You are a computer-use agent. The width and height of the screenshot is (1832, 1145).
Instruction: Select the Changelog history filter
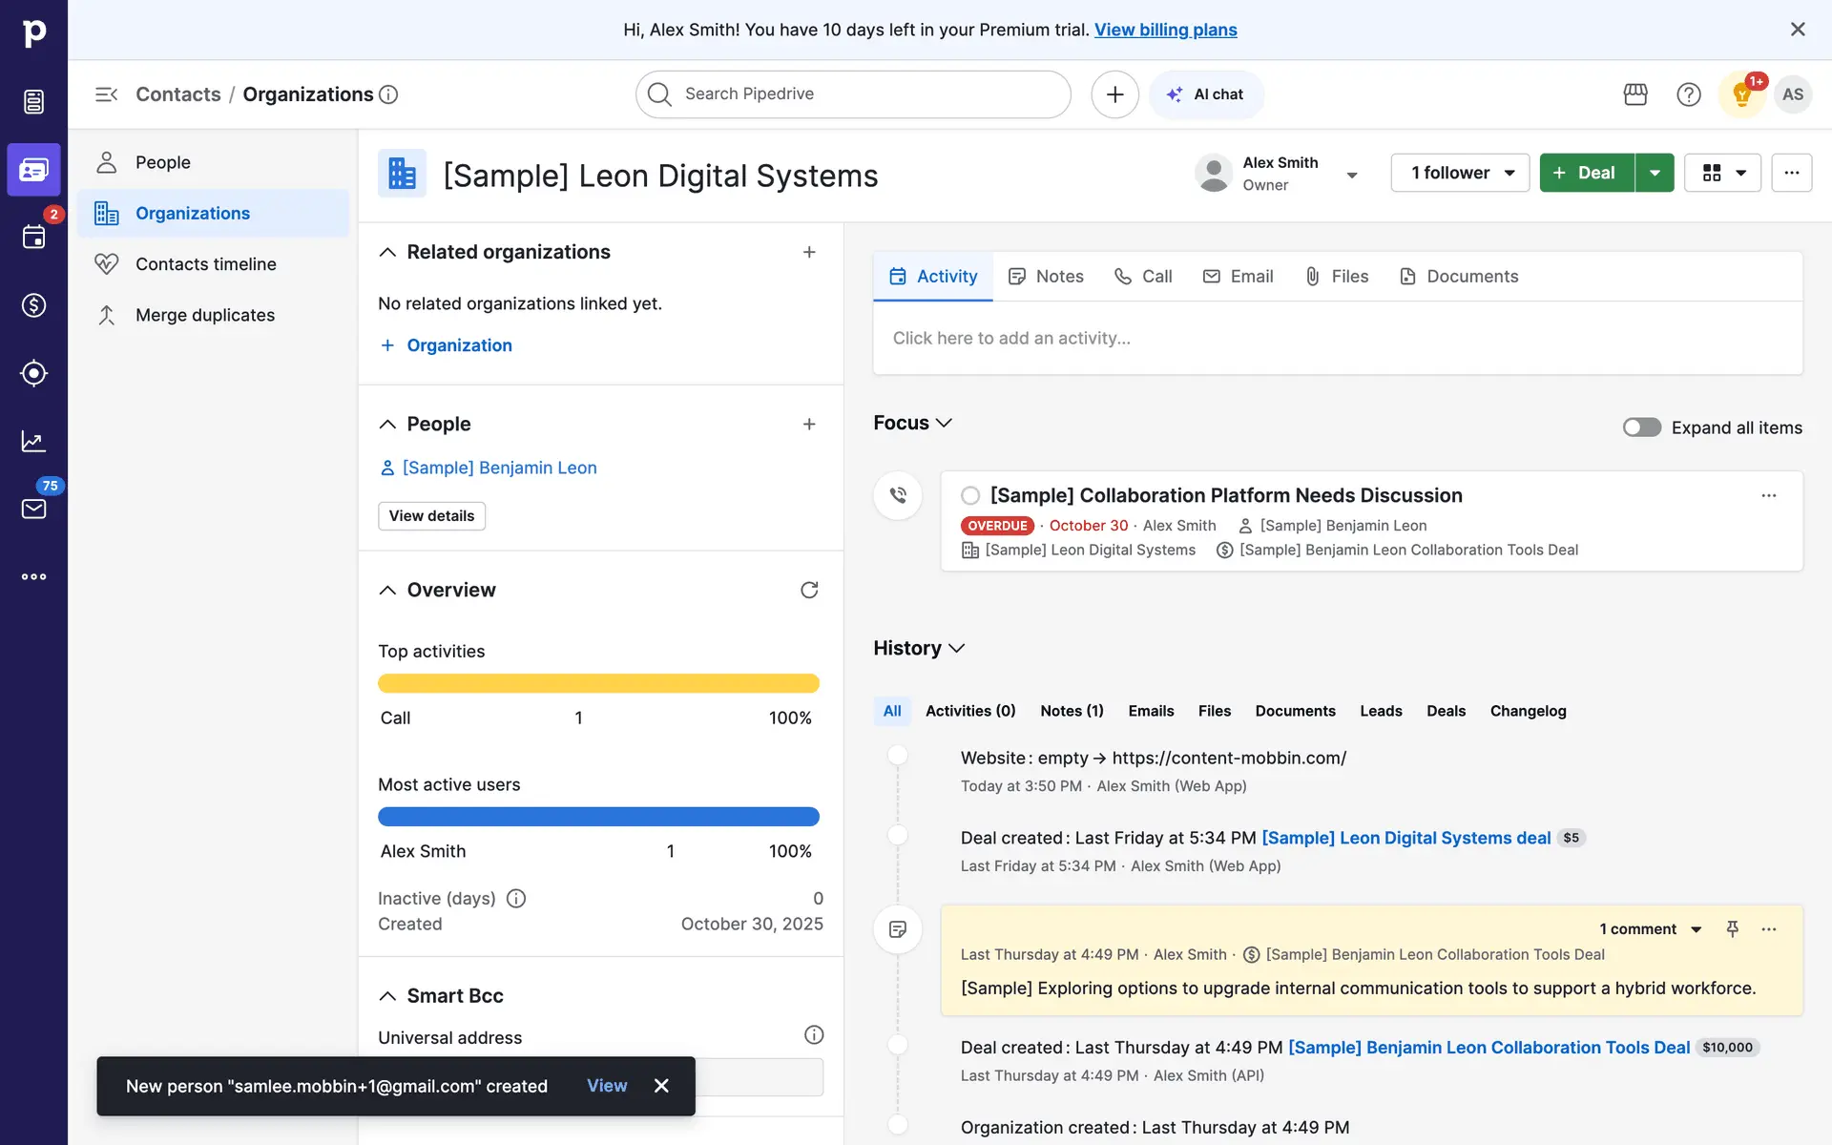(1528, 711)
